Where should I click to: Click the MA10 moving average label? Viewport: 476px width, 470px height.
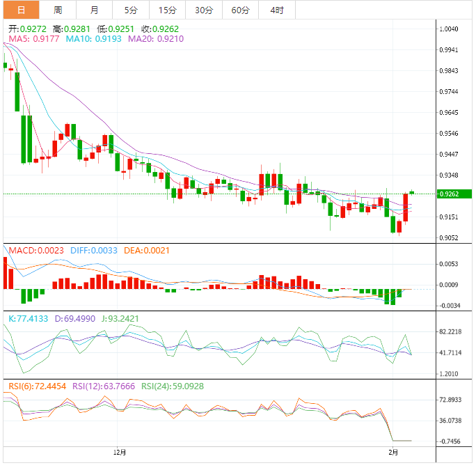click(93, 40)
